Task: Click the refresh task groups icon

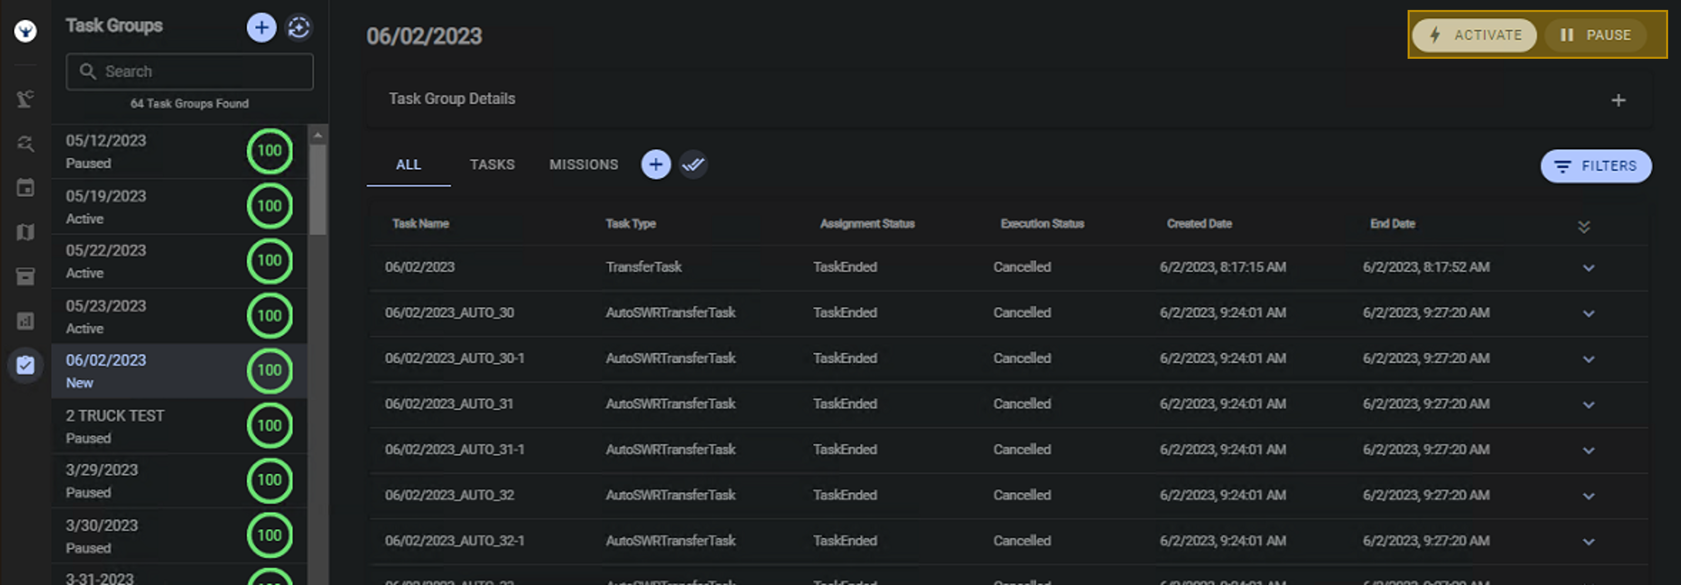Action: pos(299,27)
